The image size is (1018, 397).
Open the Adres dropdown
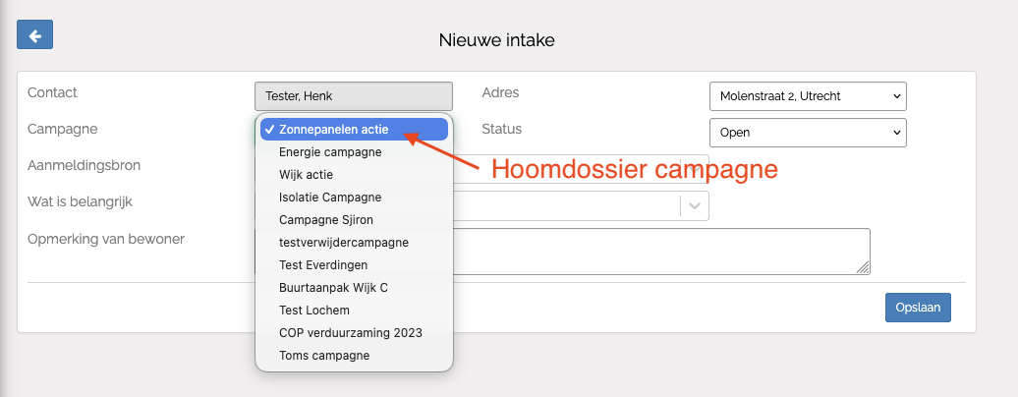tap(807, 96)
